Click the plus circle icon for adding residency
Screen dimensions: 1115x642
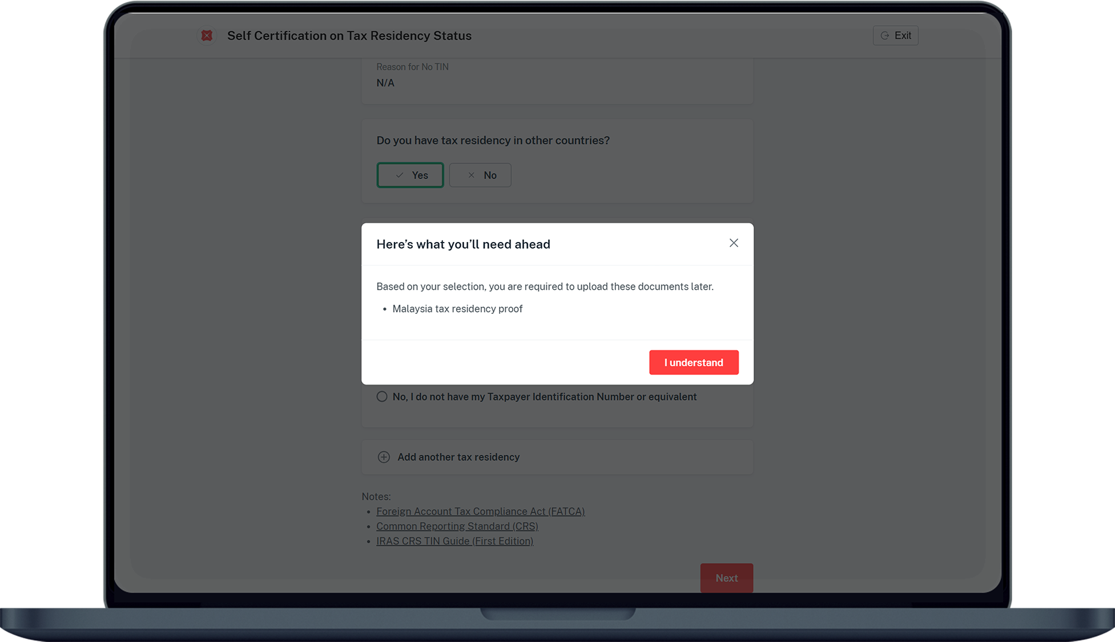click(x=384, y=457)
